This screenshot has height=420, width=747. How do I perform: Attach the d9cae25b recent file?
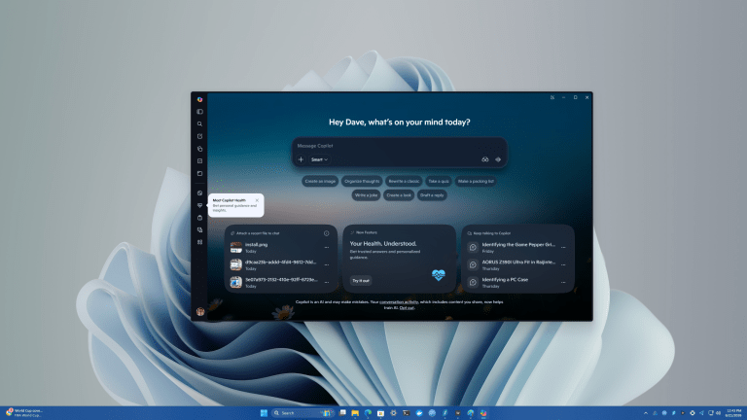276,264
